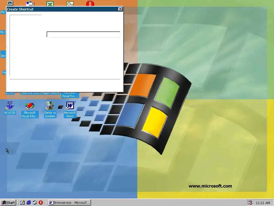Focus the text field in Create Shortcut
Viewport: 274px width, 206px height.
(x=83, y=34)
